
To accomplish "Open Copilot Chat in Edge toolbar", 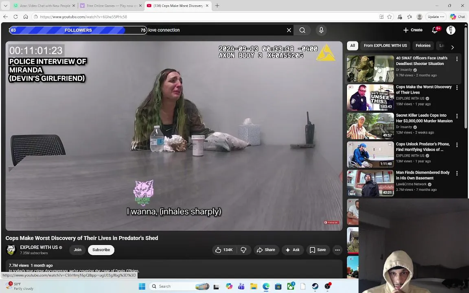I will [x=458, y=17].
